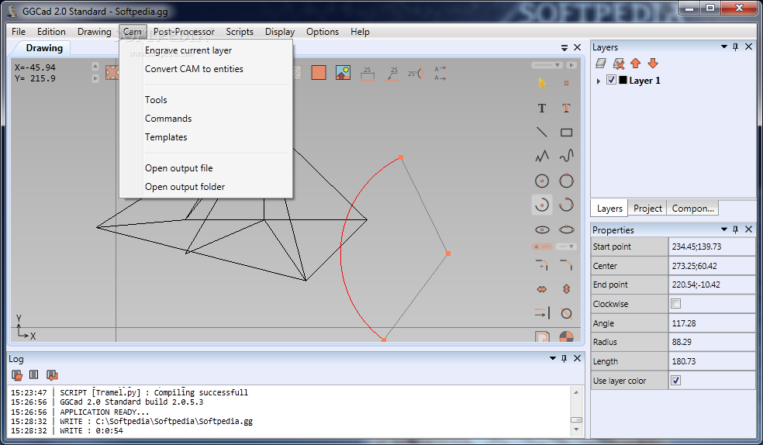Select the Point drawing tool
This screenshot has height=445, width=763.
(566, 83)
